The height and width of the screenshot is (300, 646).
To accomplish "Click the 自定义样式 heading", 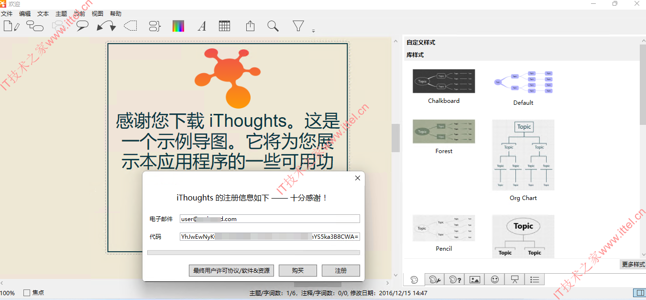I will coord(421,43).
